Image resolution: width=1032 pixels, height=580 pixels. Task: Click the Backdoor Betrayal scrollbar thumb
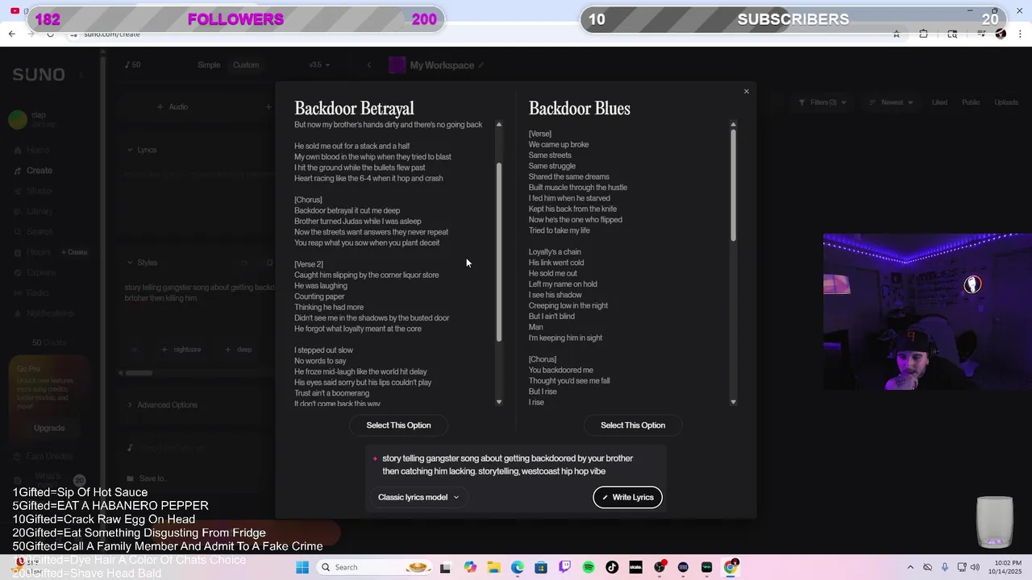(x=499, y=251)
